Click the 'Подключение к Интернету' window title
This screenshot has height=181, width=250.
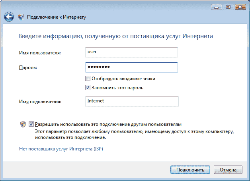(56, 17)
